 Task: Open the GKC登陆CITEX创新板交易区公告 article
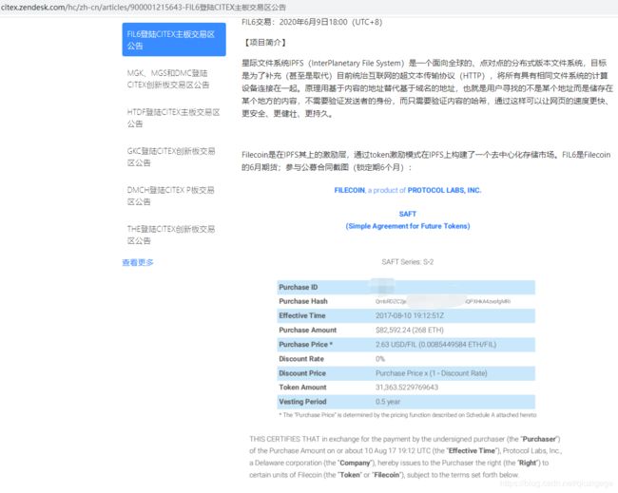(x=170, y=157)
